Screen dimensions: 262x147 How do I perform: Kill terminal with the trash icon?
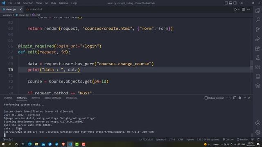coord(240,98)
